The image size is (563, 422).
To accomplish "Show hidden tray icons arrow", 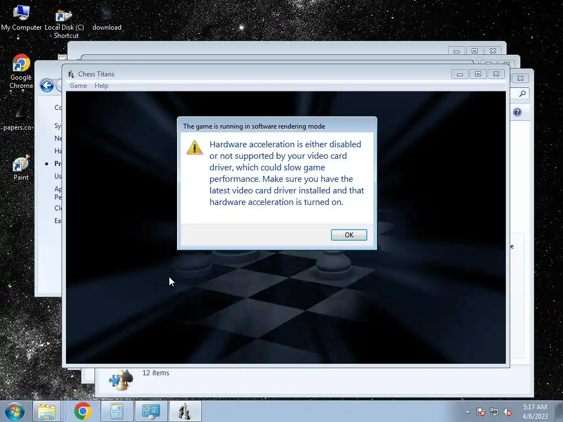I will [467, 412].
